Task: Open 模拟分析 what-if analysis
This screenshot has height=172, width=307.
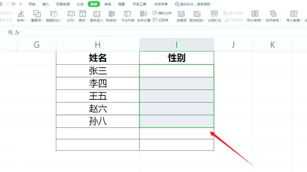Action: tap(162, 13)
